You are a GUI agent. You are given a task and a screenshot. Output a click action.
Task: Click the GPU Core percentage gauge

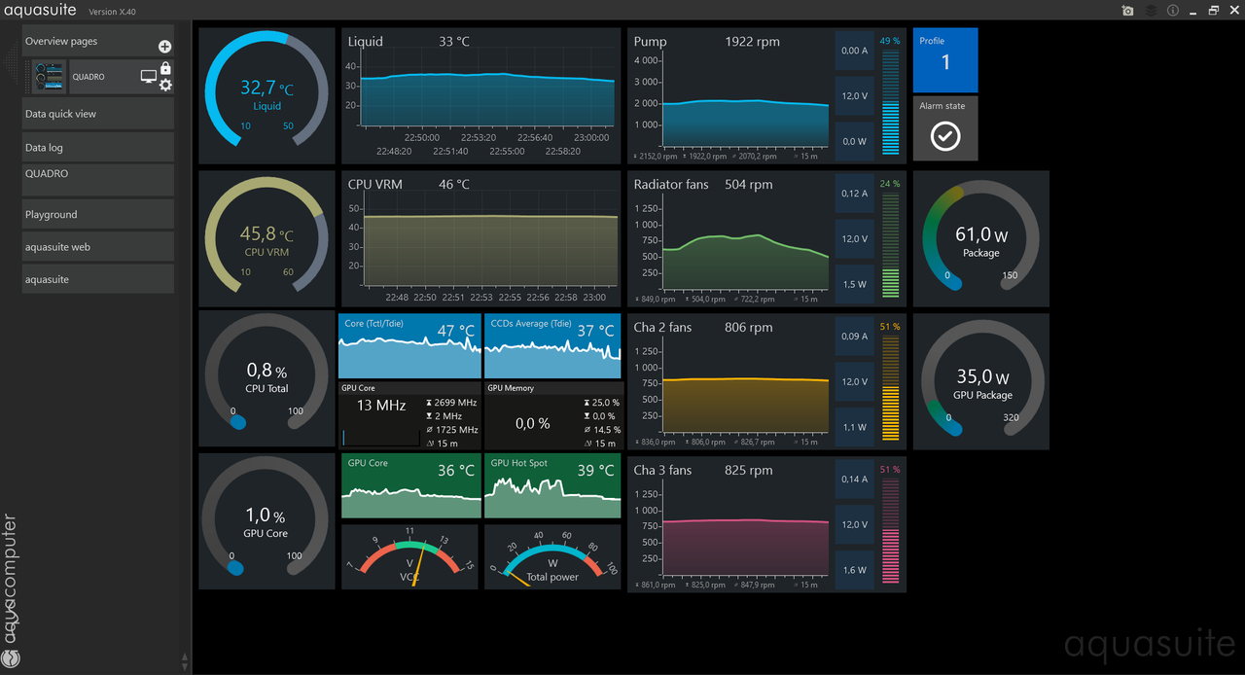click(267, 521)
